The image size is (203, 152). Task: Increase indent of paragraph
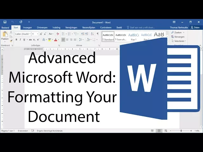(87, 34)
